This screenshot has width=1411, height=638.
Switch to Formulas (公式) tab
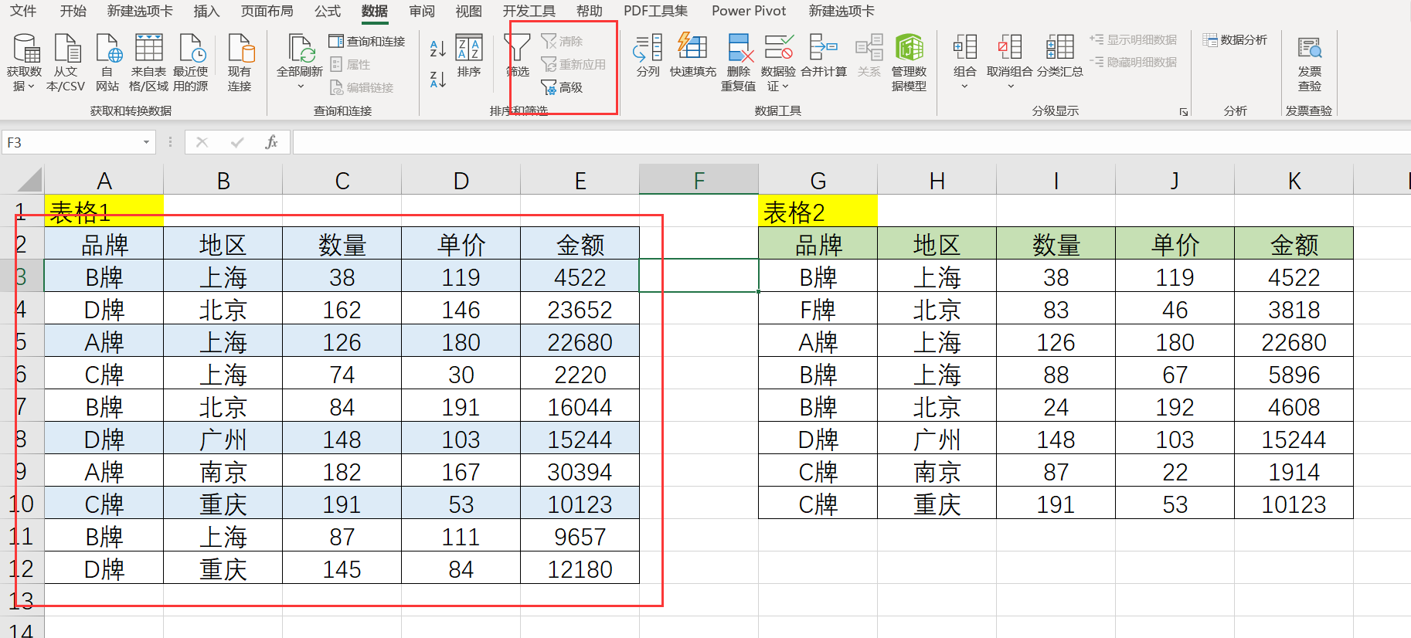[x=328, y=11]
